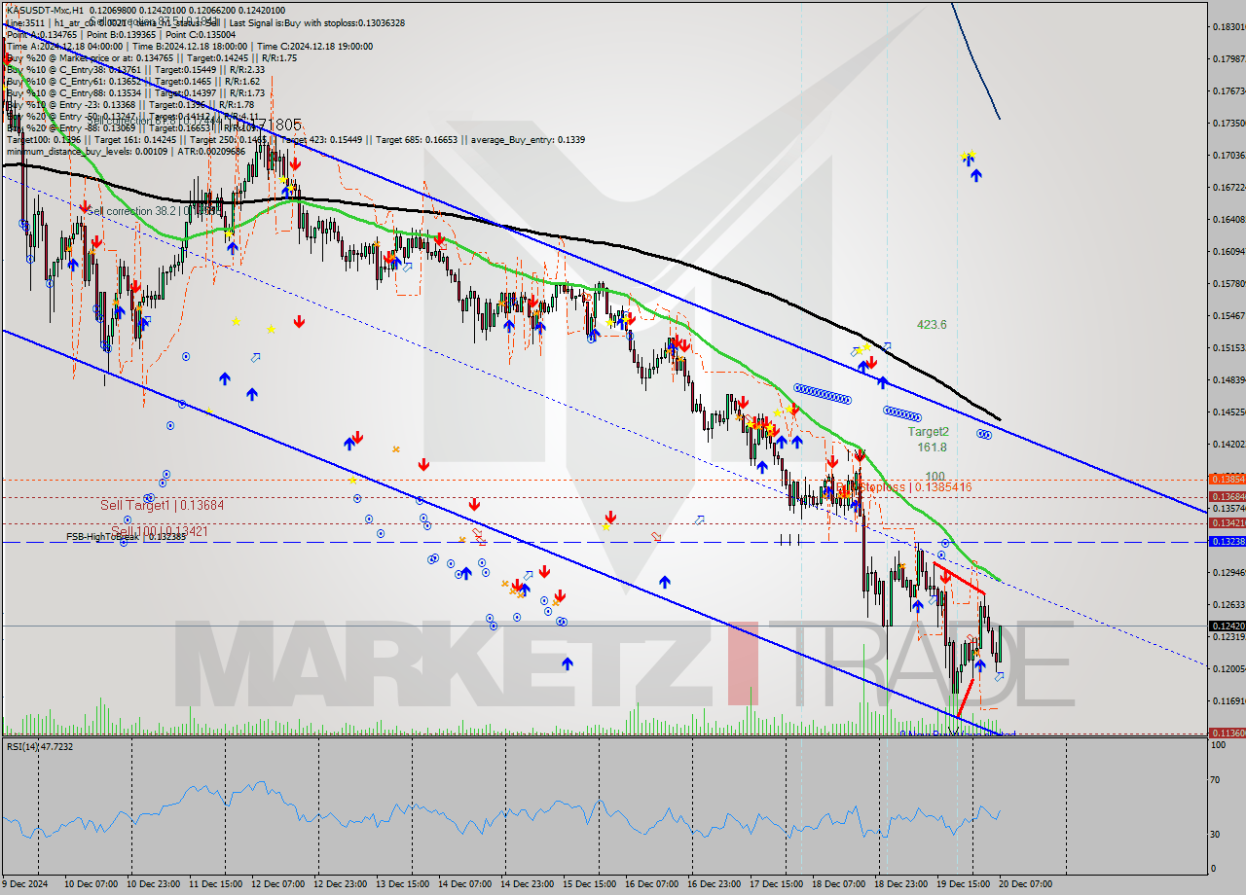This screenshot has width=1246, height=895.
Task: Click the '20 Dec 07:00' time axis label
Action: tap(1026, 884)
